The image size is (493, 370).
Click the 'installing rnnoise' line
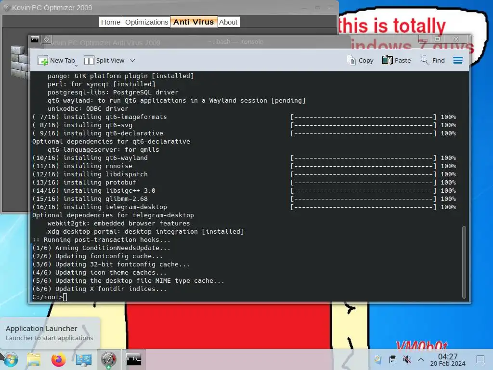[82, 166]
